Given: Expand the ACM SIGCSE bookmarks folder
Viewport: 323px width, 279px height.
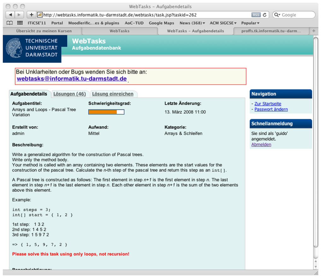Looking at the screenshot, I should pyautogui.click(x=223, y=23).
